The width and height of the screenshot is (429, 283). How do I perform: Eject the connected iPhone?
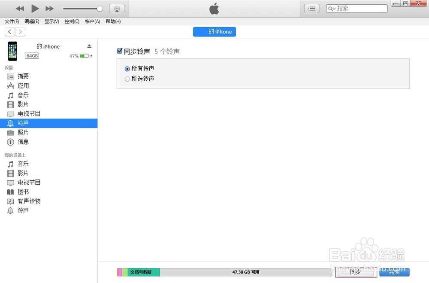88,46
